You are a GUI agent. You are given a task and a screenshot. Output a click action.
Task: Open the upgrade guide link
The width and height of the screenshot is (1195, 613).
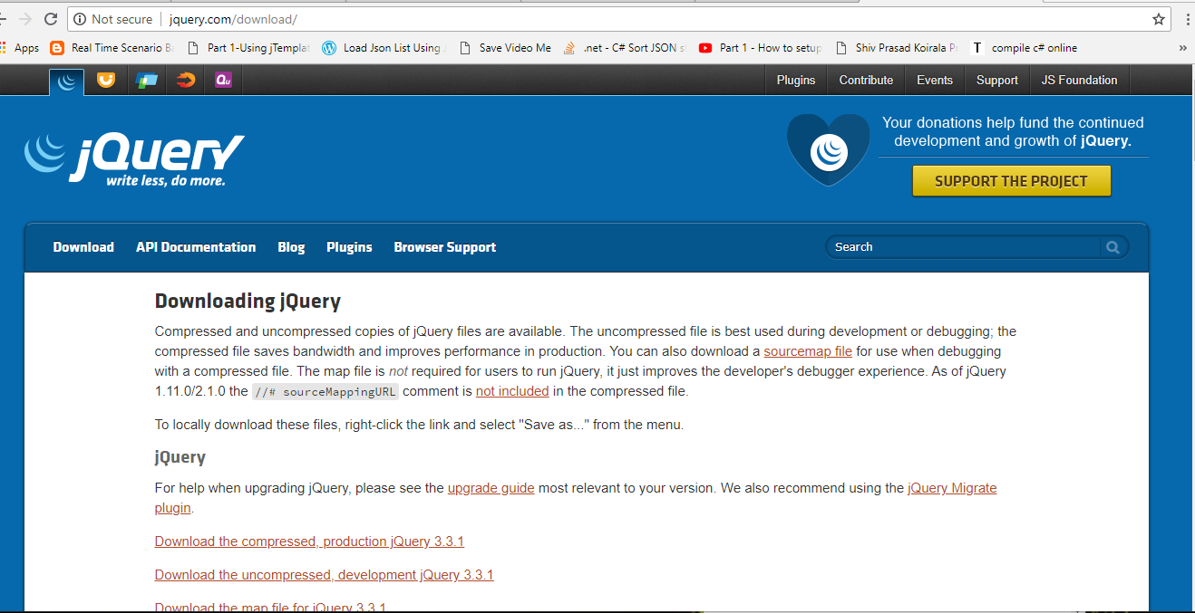tap(491, 488)
